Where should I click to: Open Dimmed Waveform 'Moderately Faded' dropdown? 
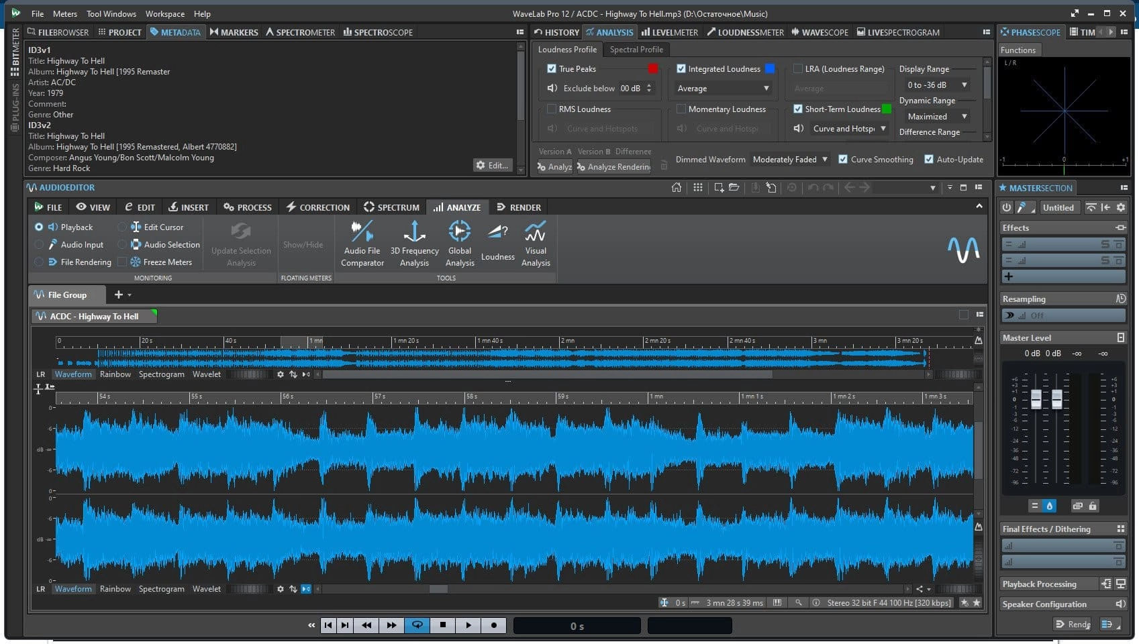(791, 160)
